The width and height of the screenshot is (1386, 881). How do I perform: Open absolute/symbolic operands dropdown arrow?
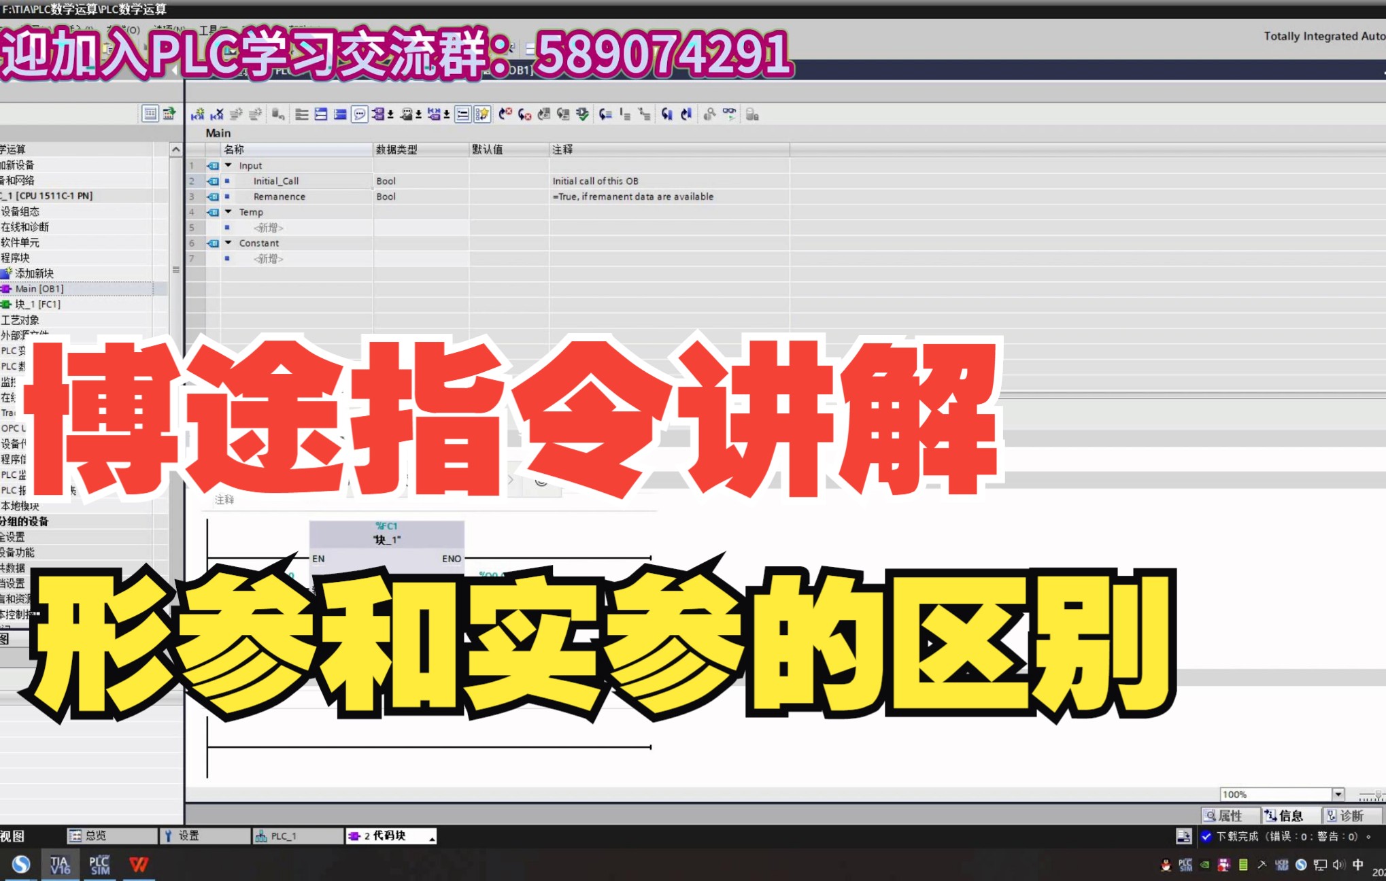pos(390,115)
